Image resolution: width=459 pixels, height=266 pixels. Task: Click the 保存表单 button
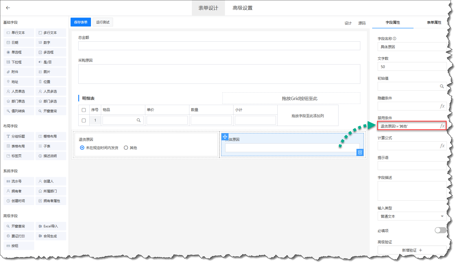pos(81,22)
